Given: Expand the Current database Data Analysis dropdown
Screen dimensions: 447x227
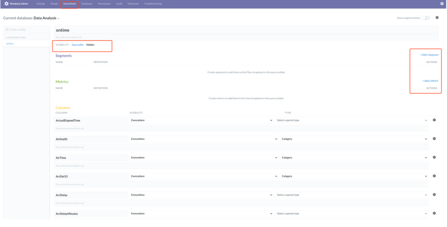Looking at the screenshot, I should pyautogui.click(x=46, y=18).
